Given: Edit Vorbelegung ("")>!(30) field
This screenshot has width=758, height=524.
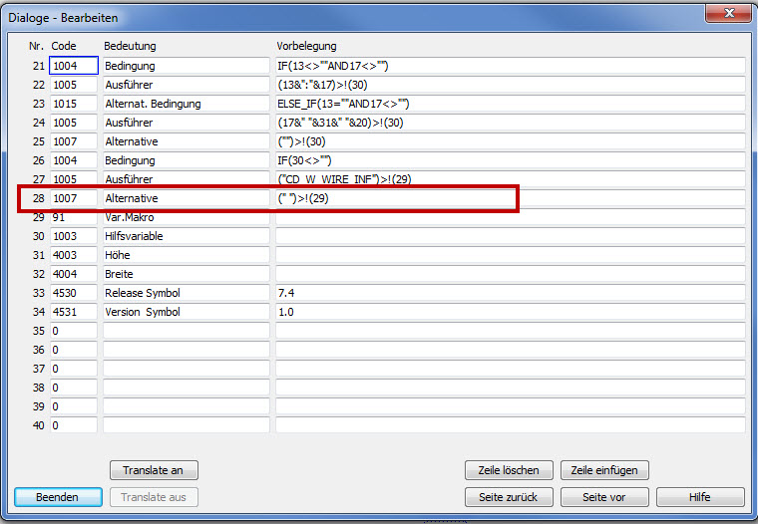Looking at the screenshot, I should [511, 141].
